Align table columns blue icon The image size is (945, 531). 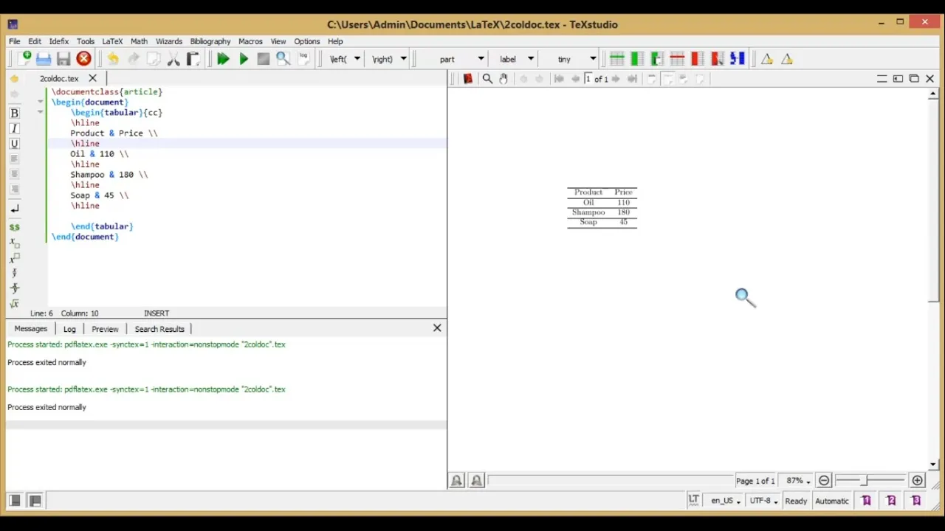737,59
